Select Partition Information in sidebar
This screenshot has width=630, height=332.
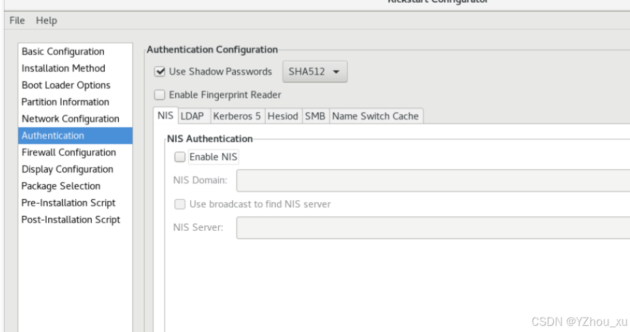coord(65,102)
